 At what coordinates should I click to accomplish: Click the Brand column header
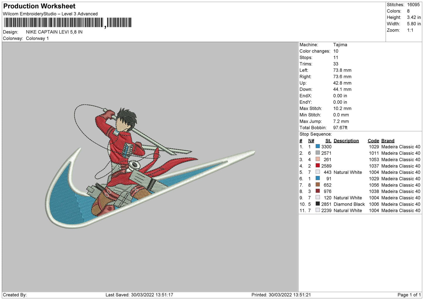(388, 141)
